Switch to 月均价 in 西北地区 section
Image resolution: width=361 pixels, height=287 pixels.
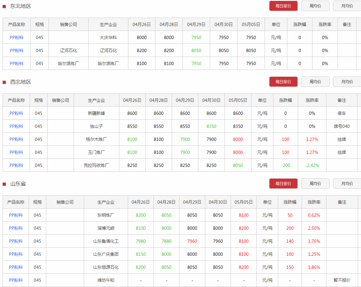tap(347, 82)
